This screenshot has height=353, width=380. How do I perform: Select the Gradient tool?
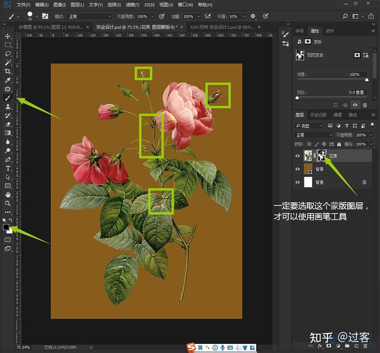click(7, 133)
